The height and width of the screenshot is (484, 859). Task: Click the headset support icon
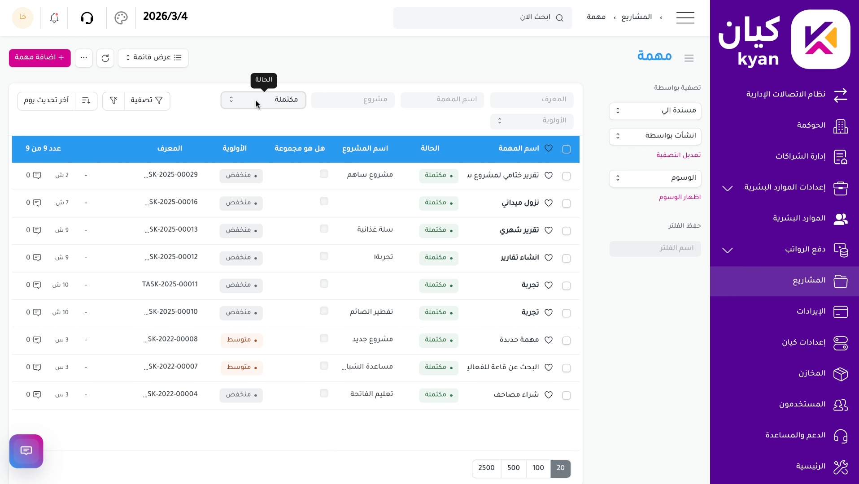pyautogui.click(x=87, y=17)
